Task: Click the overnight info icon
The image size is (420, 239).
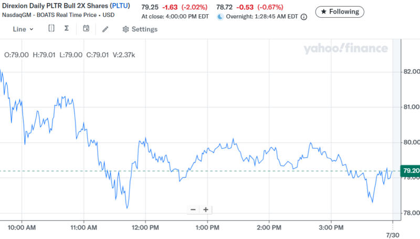Action: coord(304,17)
